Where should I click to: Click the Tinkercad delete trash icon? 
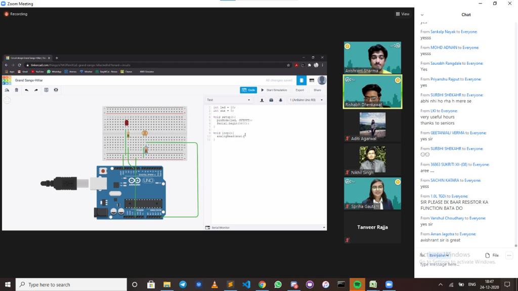[17, 90]
